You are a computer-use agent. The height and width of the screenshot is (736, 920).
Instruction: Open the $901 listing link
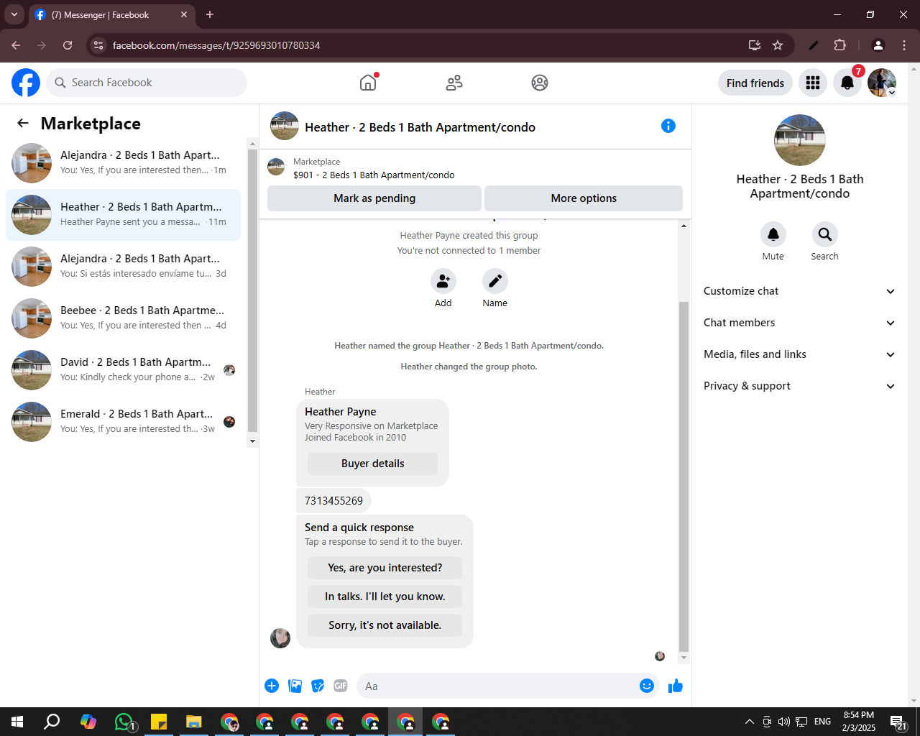[374, 175]
